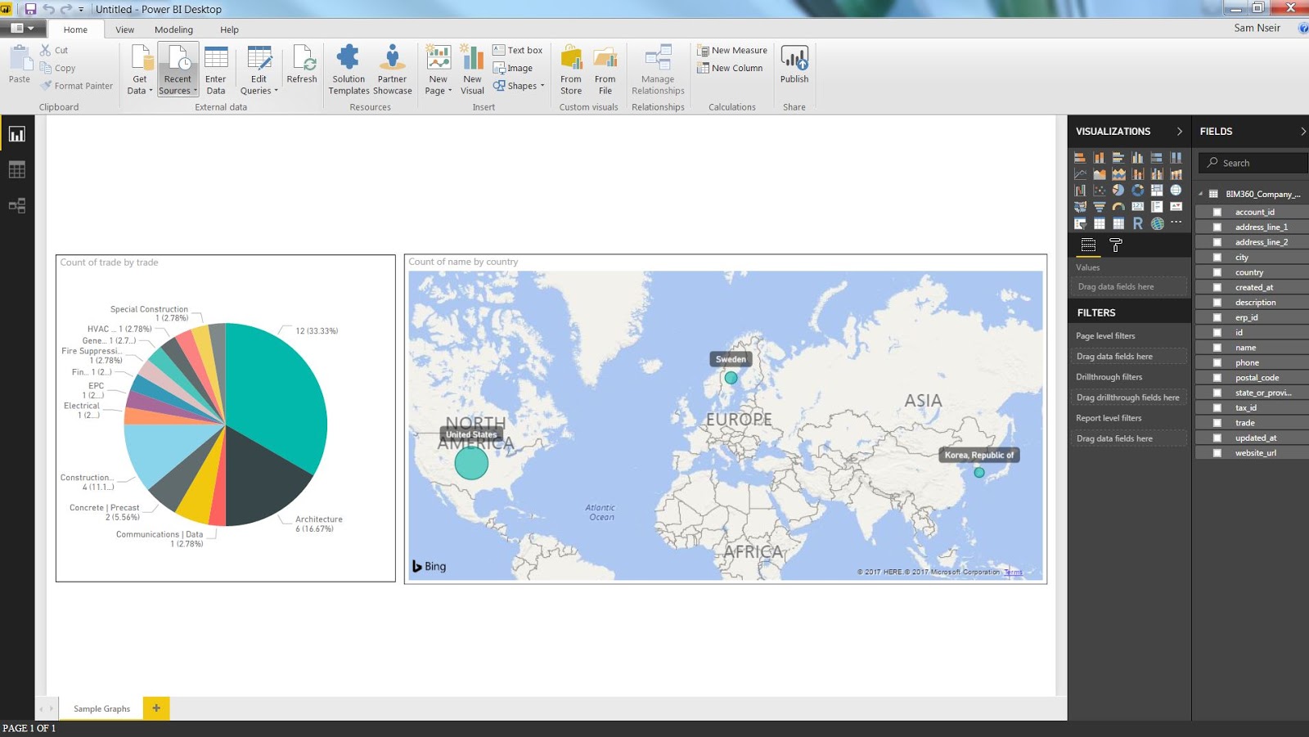Open the Help menu
The height and width of the screenshot is (737, 1309).
[x=229, y=29]
